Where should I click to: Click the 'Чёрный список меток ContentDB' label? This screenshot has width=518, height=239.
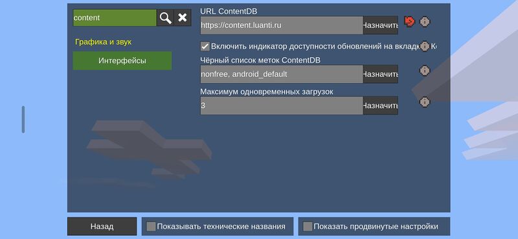click(x=260, y=60)
